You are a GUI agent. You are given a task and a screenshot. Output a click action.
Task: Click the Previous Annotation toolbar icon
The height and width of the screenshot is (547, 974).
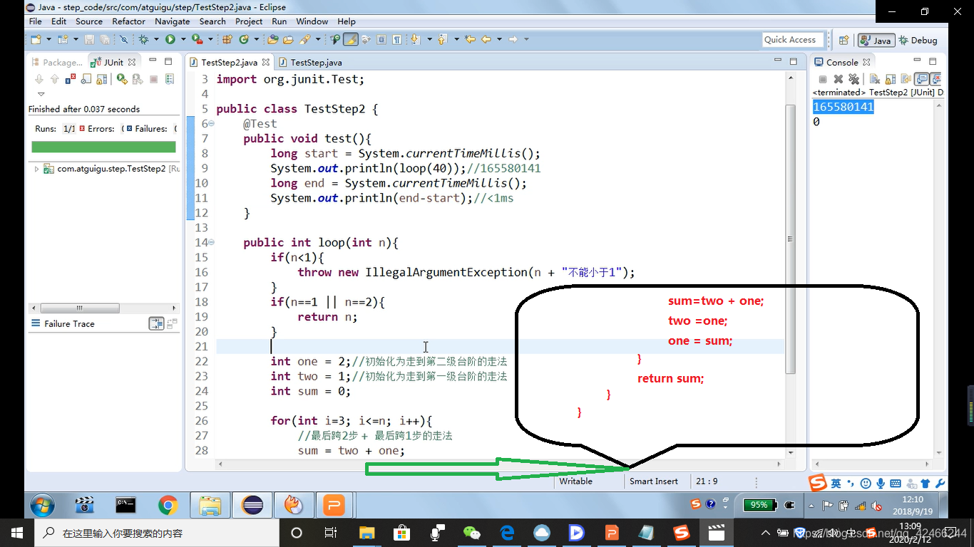click(x=442, y=39)
